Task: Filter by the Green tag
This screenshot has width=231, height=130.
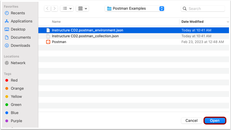Action: coord(16,105)
